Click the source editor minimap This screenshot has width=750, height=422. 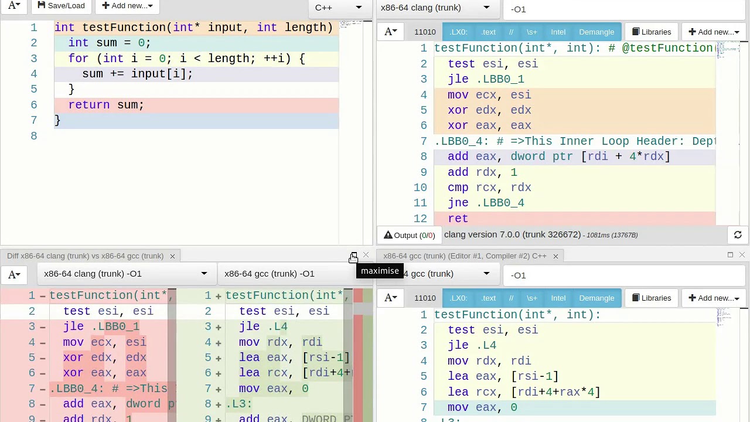351,131
